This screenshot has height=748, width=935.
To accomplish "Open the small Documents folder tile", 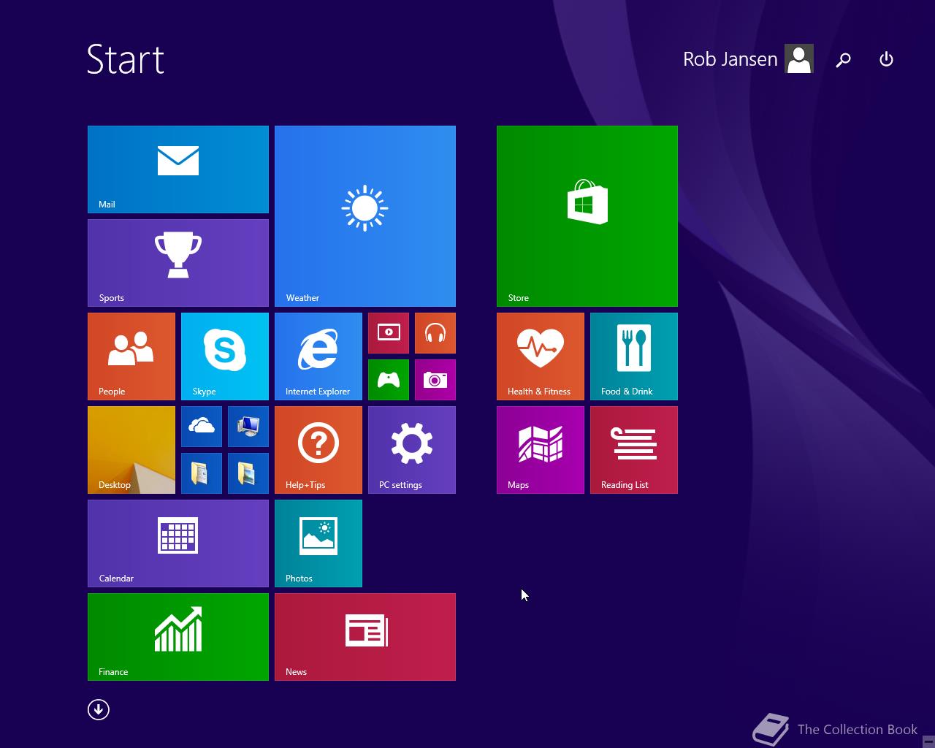I will pos(202,473).
